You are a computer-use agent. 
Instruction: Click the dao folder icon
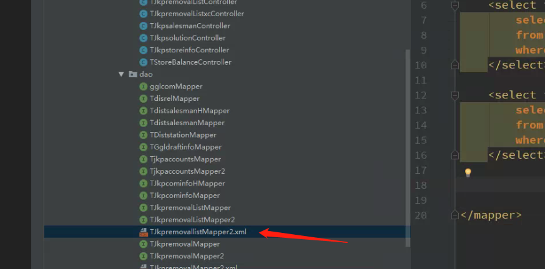click(x=132, y=74)
